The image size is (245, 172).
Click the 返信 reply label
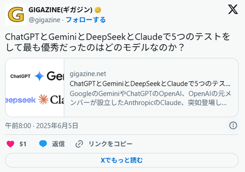pyautogui.click(x=58, y=144)
